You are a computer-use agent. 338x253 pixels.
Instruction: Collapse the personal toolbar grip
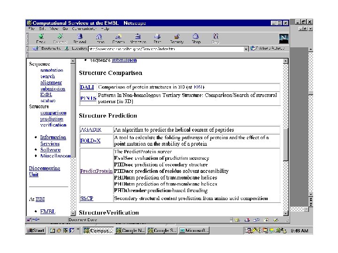click(x=27, y=55)
